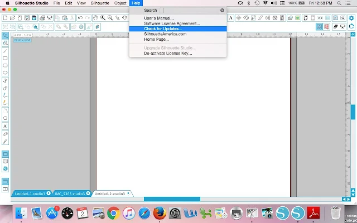The height and width of the screenshot is (223, 357).
Task: Choose SilhouetteAmerica.com from Help menu
Action: click(178, 34)
